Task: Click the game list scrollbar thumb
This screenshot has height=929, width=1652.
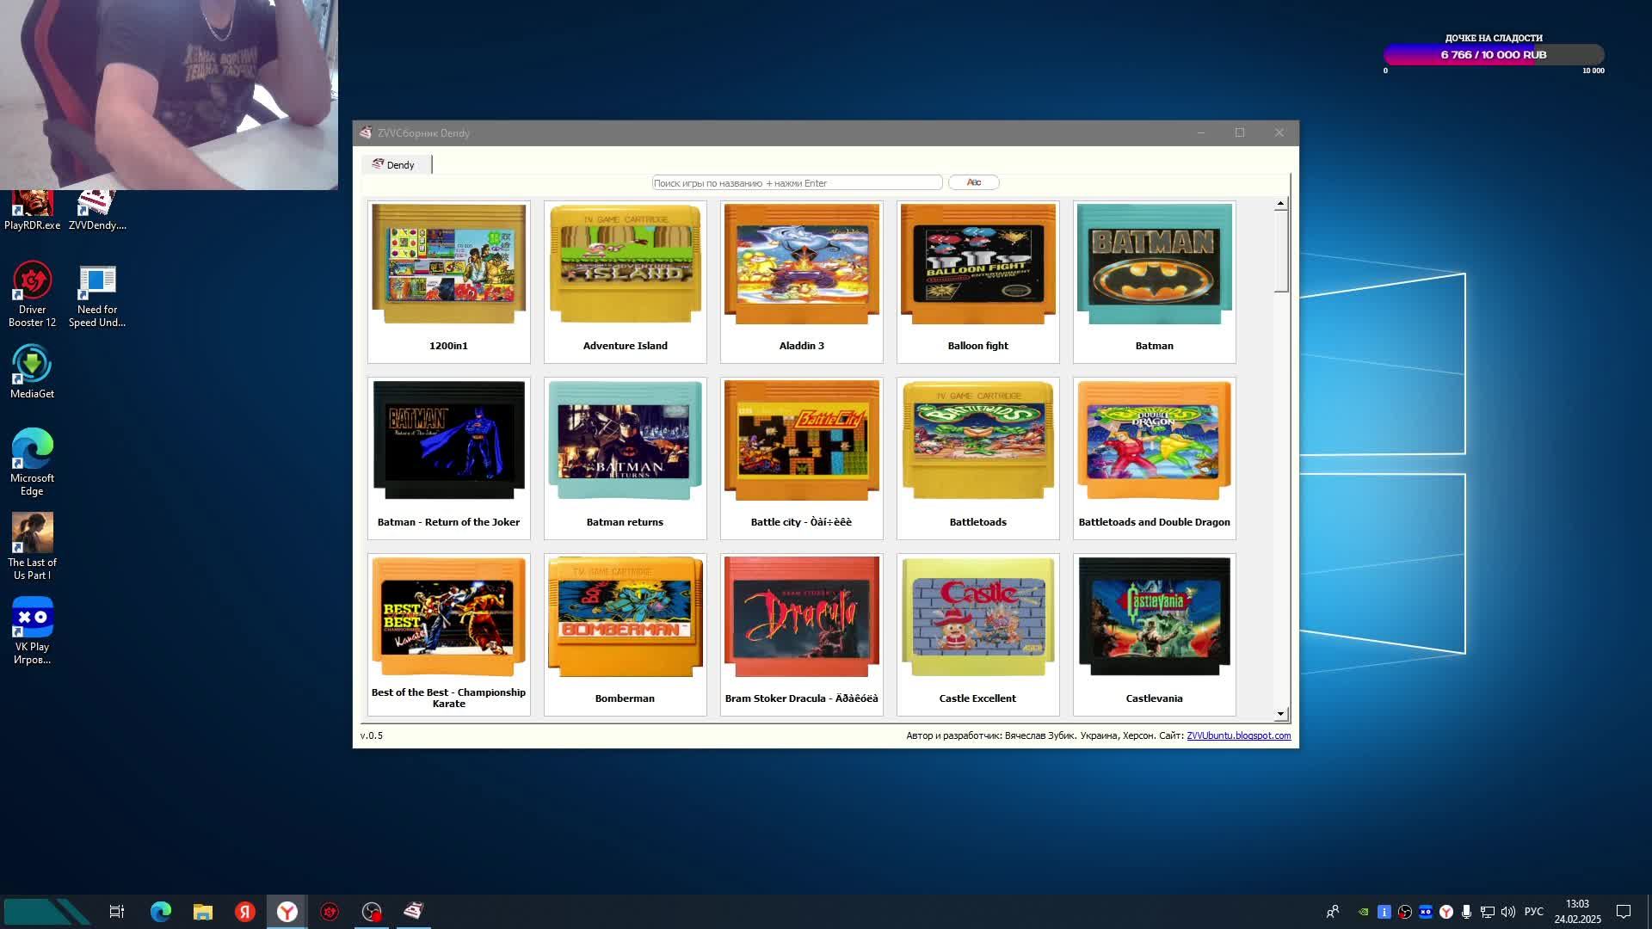Action: 1281,251
